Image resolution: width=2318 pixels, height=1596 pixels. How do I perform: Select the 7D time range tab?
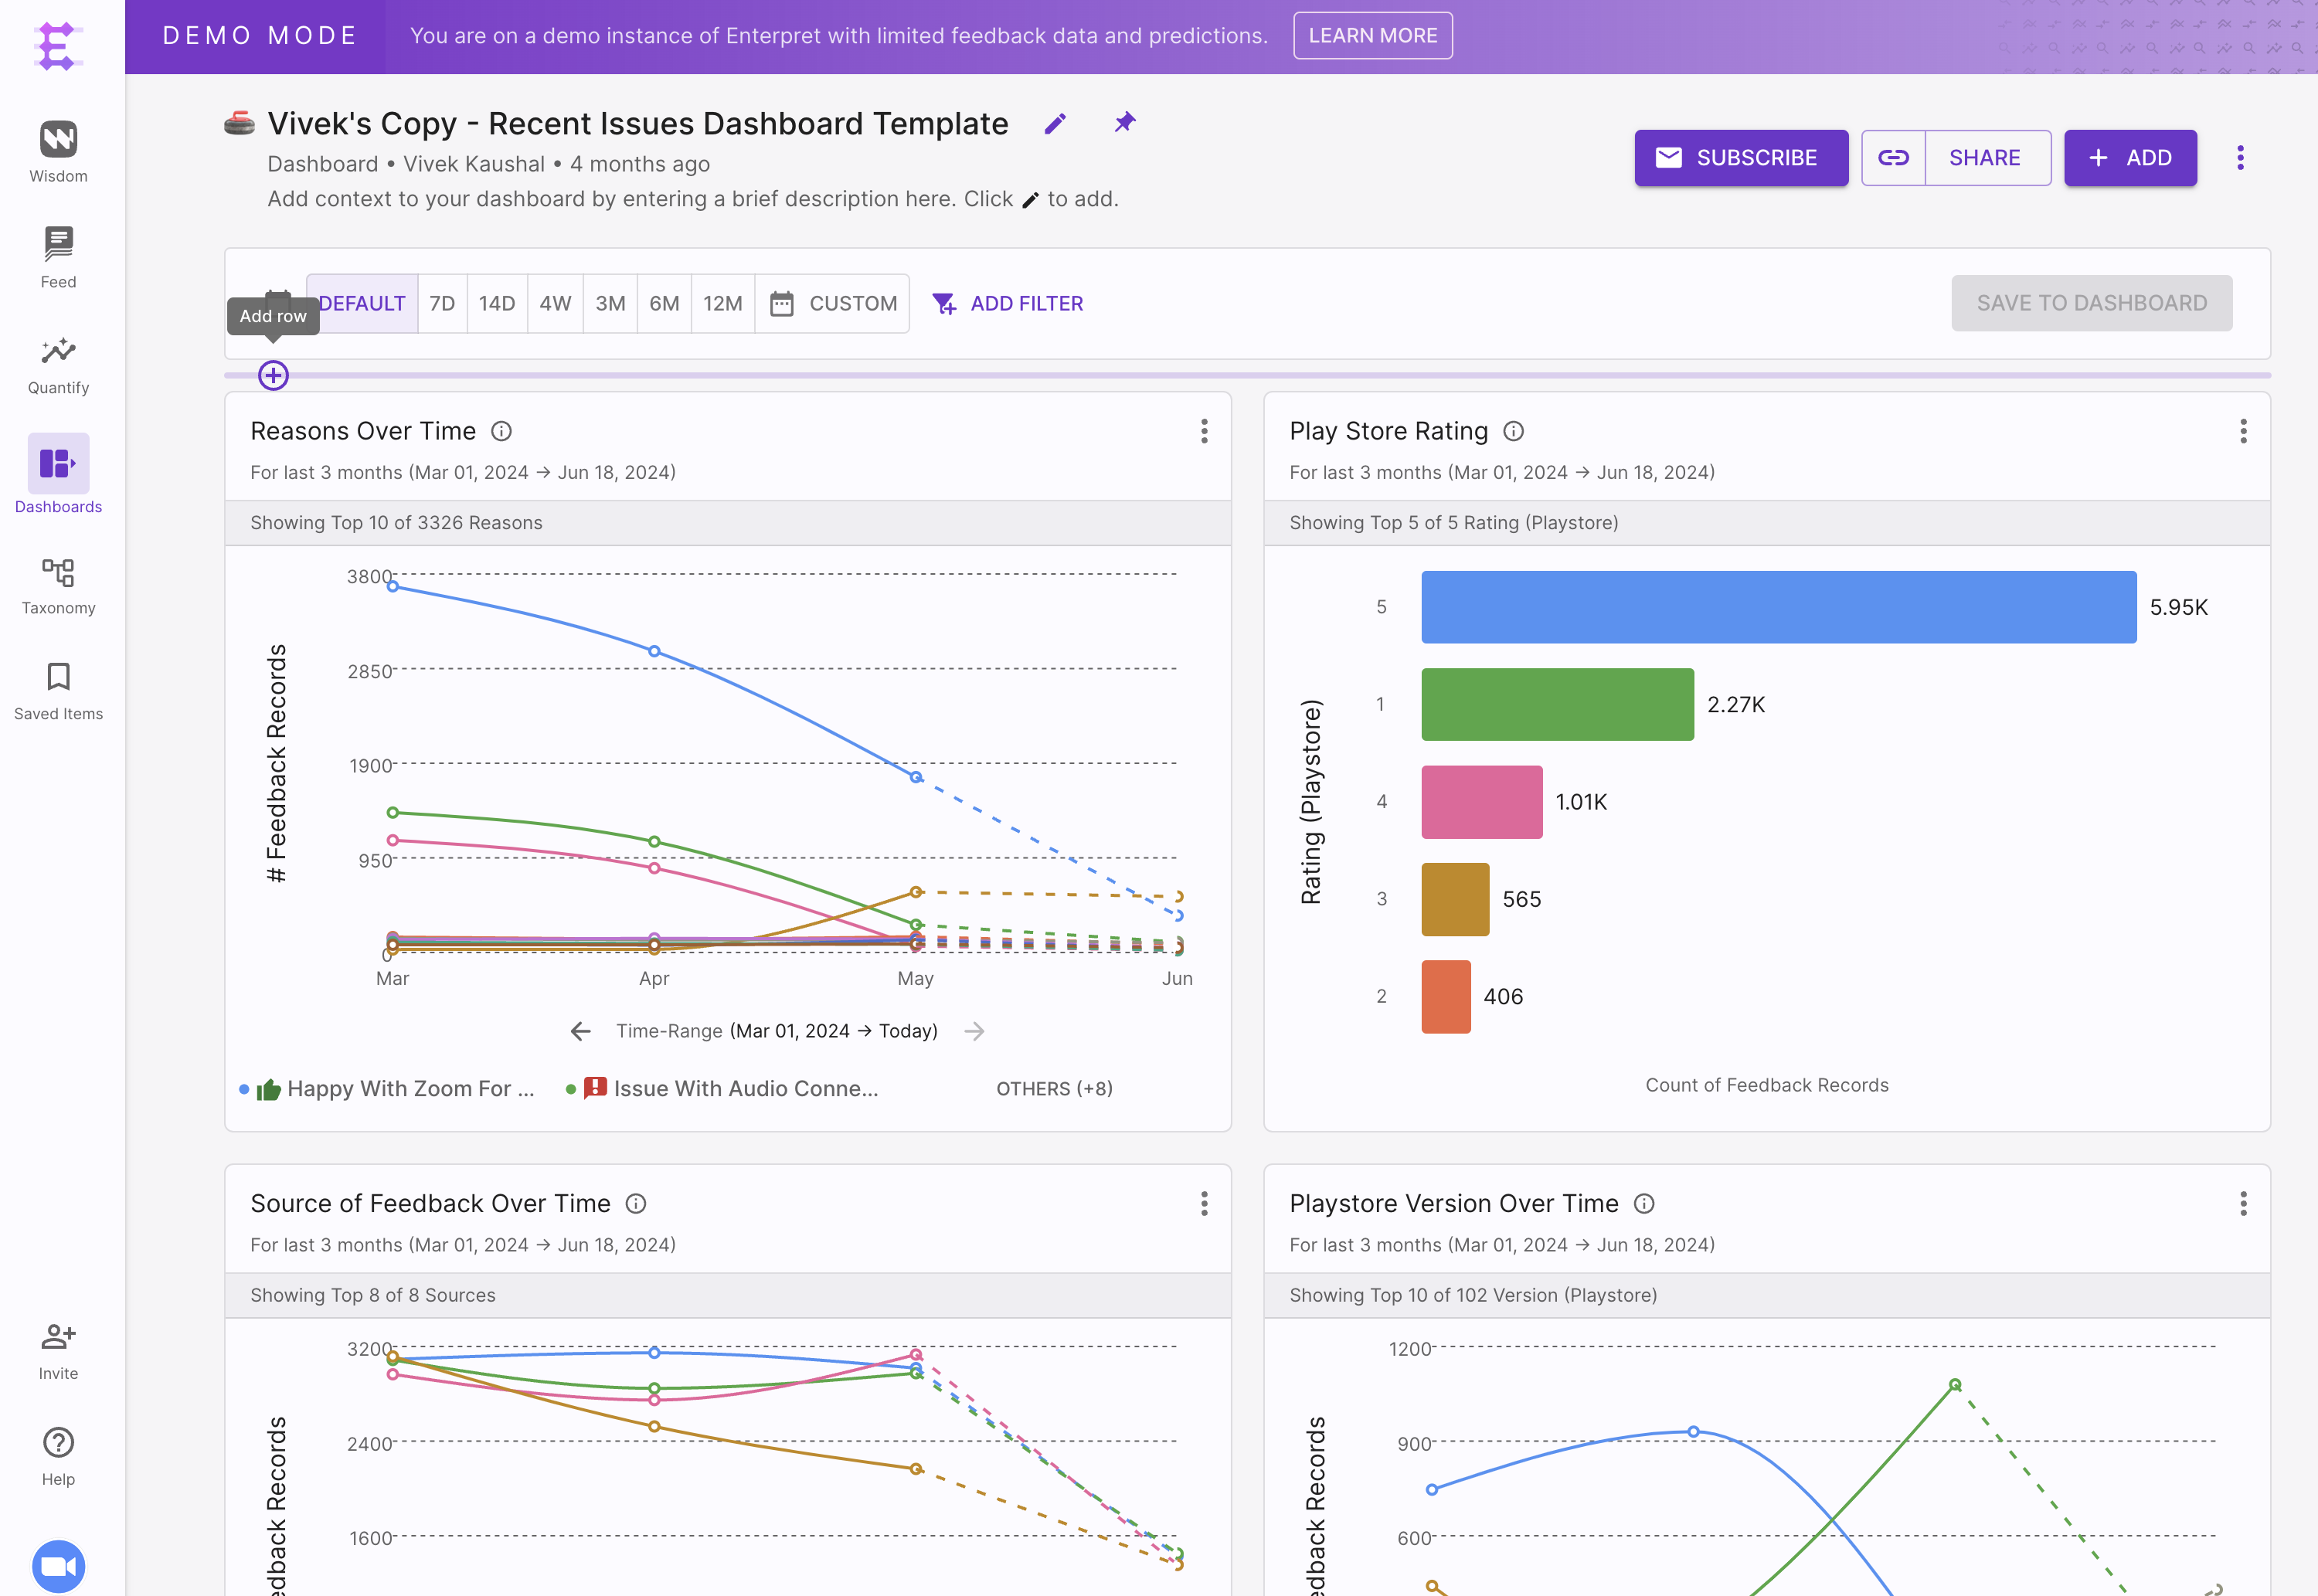pyautogui.click(x=442, y=304)
